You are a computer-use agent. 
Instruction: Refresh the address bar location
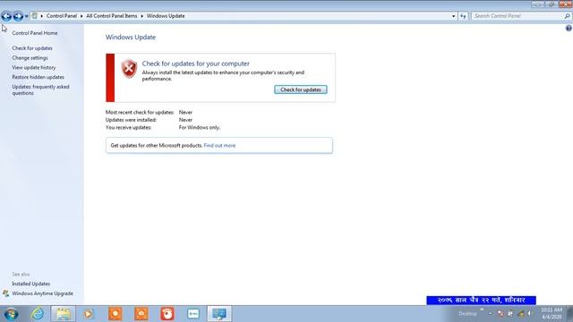coord(463,16)
